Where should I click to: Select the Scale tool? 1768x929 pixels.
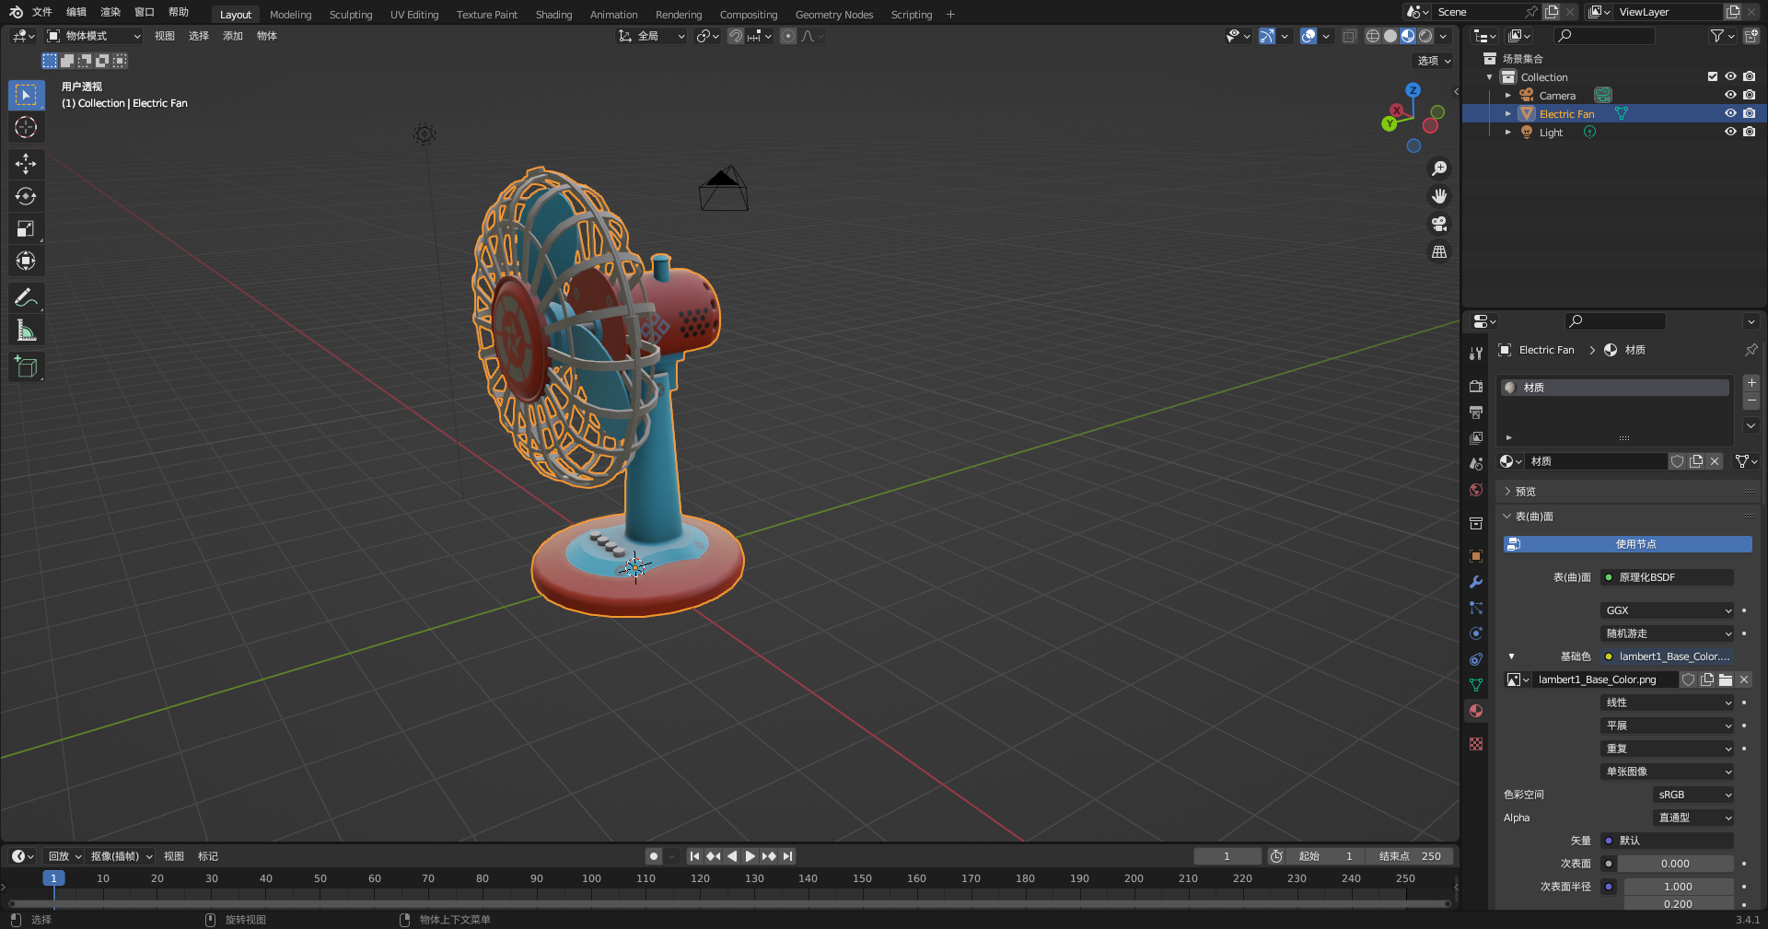coord(26,228)
